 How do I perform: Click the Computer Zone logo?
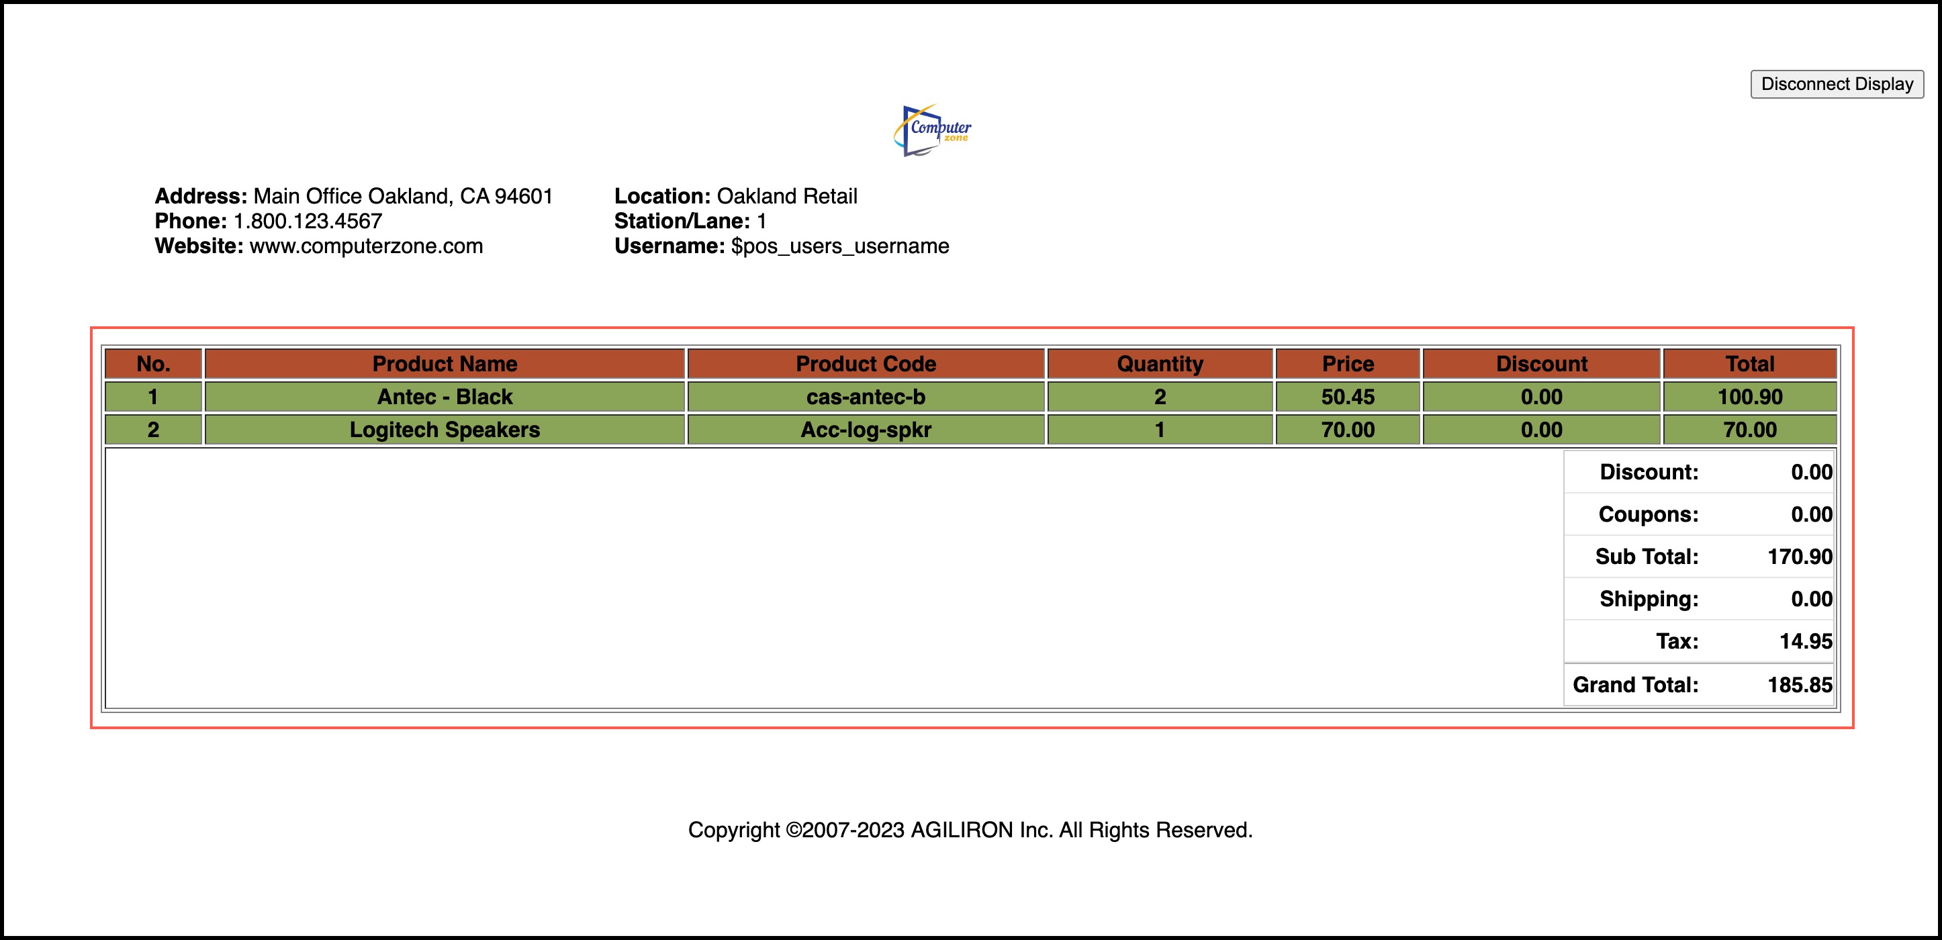coord(933,130)
